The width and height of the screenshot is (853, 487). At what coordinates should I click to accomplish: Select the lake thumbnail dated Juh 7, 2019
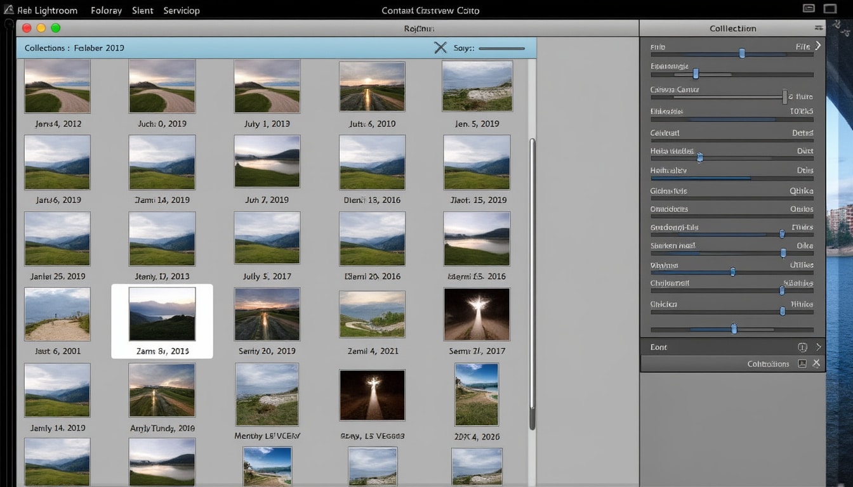click(267, 161)
